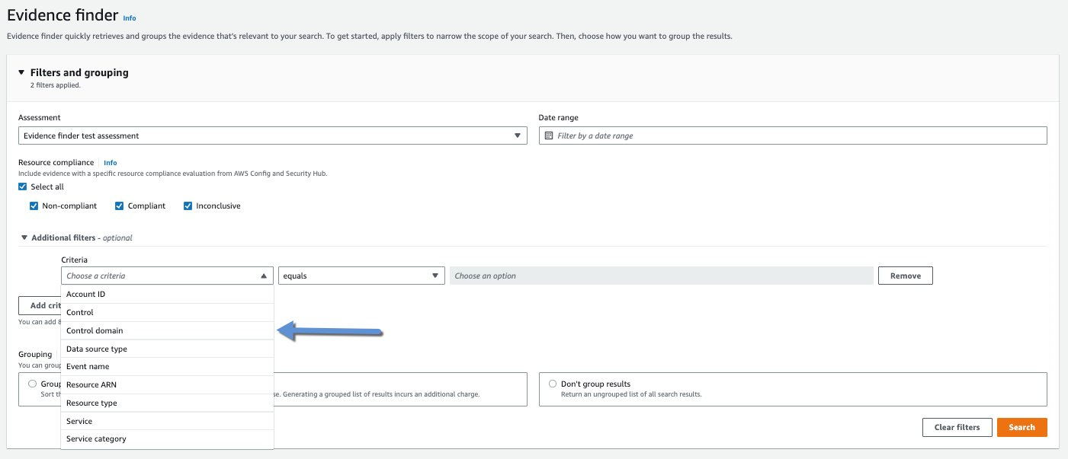Image resolution: width=1068 pixels, height=459 pixels.
Task: Select Account ID from the criteria list
Action: click(85, 294)
